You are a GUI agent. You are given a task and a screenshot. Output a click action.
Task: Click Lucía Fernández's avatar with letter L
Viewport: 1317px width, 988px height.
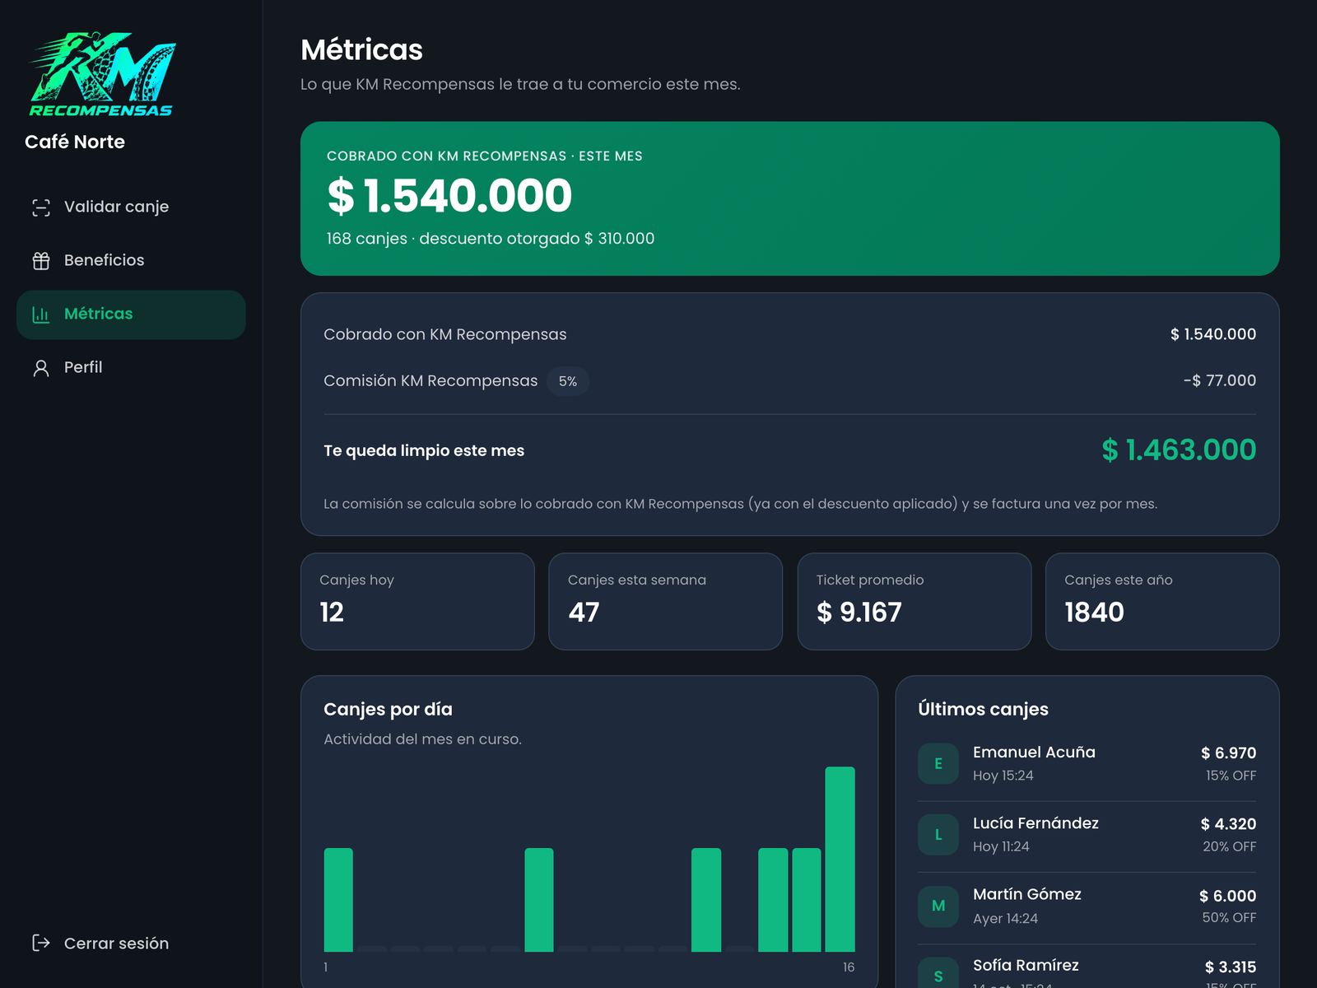tap(938, 835)
